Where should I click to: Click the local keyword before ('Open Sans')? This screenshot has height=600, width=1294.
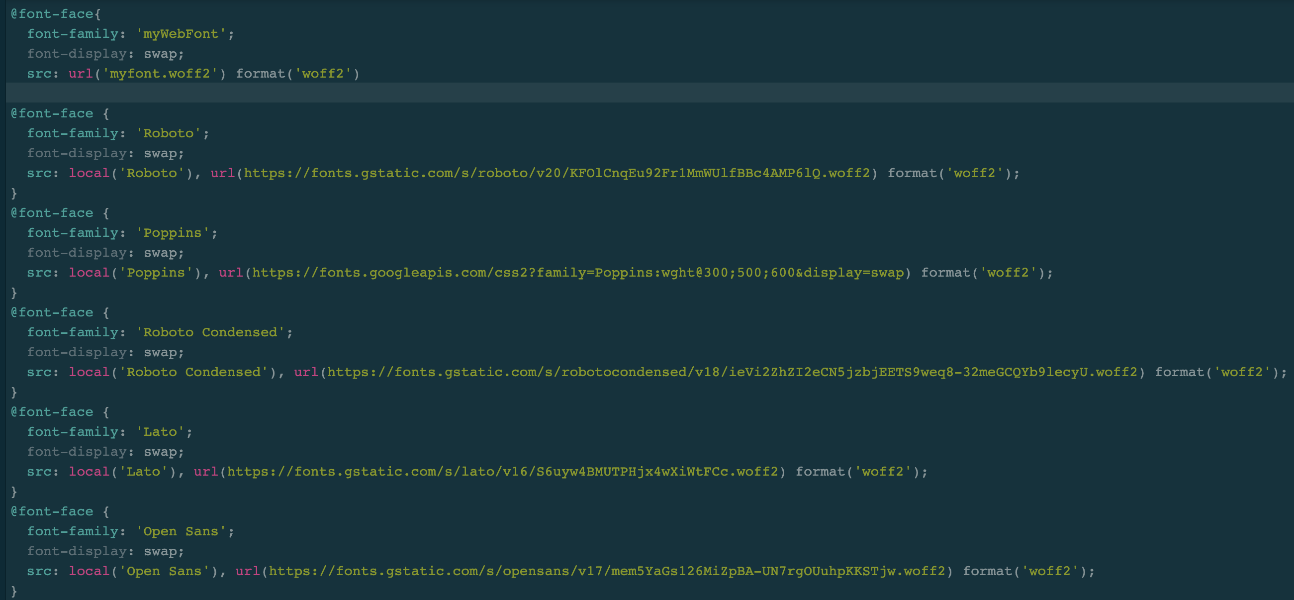(x=89, y=571)
